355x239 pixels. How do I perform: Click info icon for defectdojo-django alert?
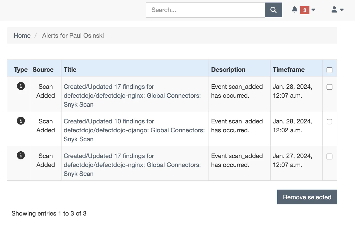(21, 121)
